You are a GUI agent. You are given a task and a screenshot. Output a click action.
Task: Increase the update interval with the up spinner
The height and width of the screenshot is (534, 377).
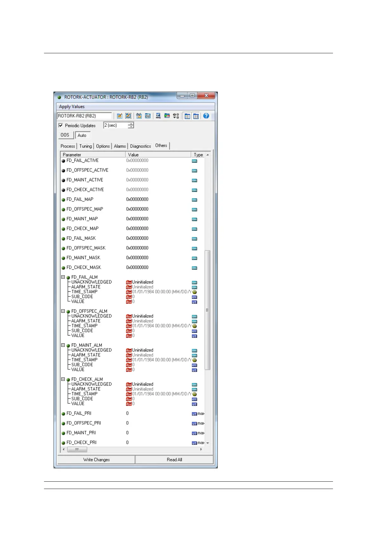click(131, 124)
